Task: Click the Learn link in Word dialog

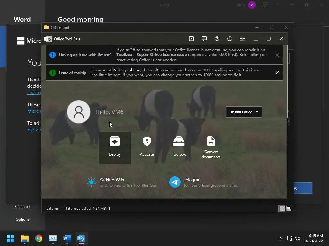Action: tap(34, 93)
